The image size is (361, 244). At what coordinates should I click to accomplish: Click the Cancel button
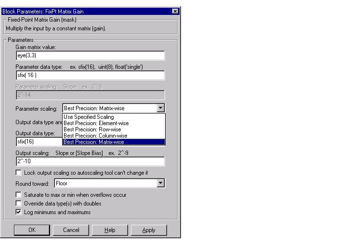click(x=71, y=230)
